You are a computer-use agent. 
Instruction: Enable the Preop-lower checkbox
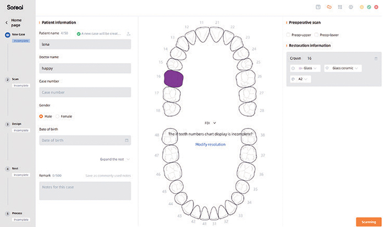pyautogui.click(x=316, y=35)
